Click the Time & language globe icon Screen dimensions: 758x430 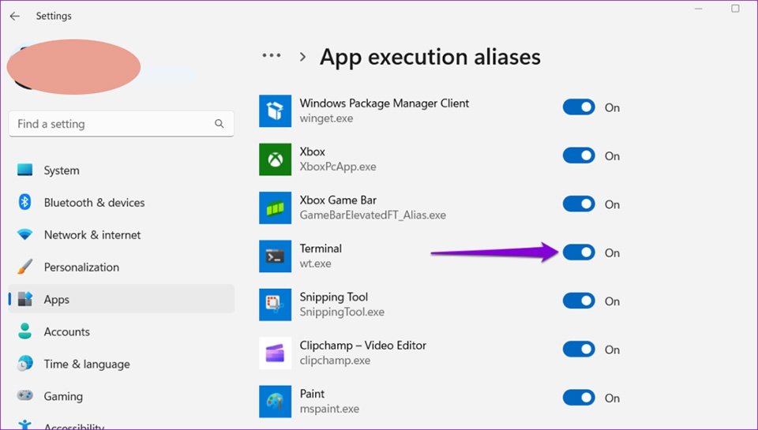tap(24, 363)
